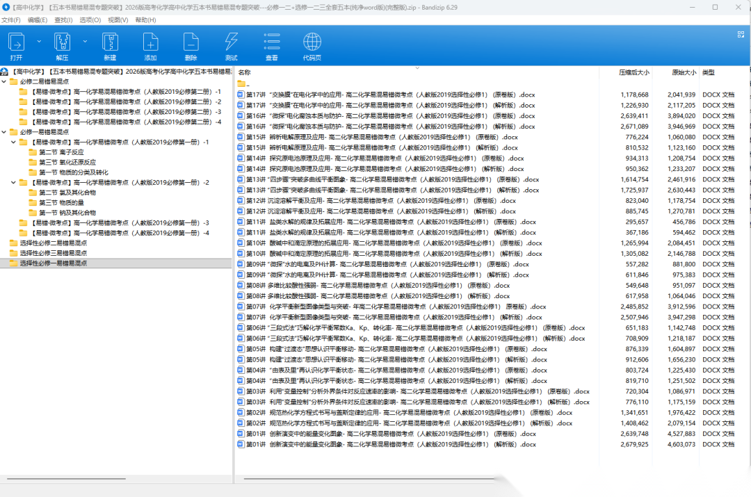Click the 测试 (Test archive) lightning icon

coord(231,46)
